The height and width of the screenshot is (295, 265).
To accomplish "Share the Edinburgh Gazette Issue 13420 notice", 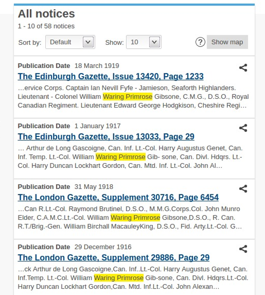I will coord(243,68).
